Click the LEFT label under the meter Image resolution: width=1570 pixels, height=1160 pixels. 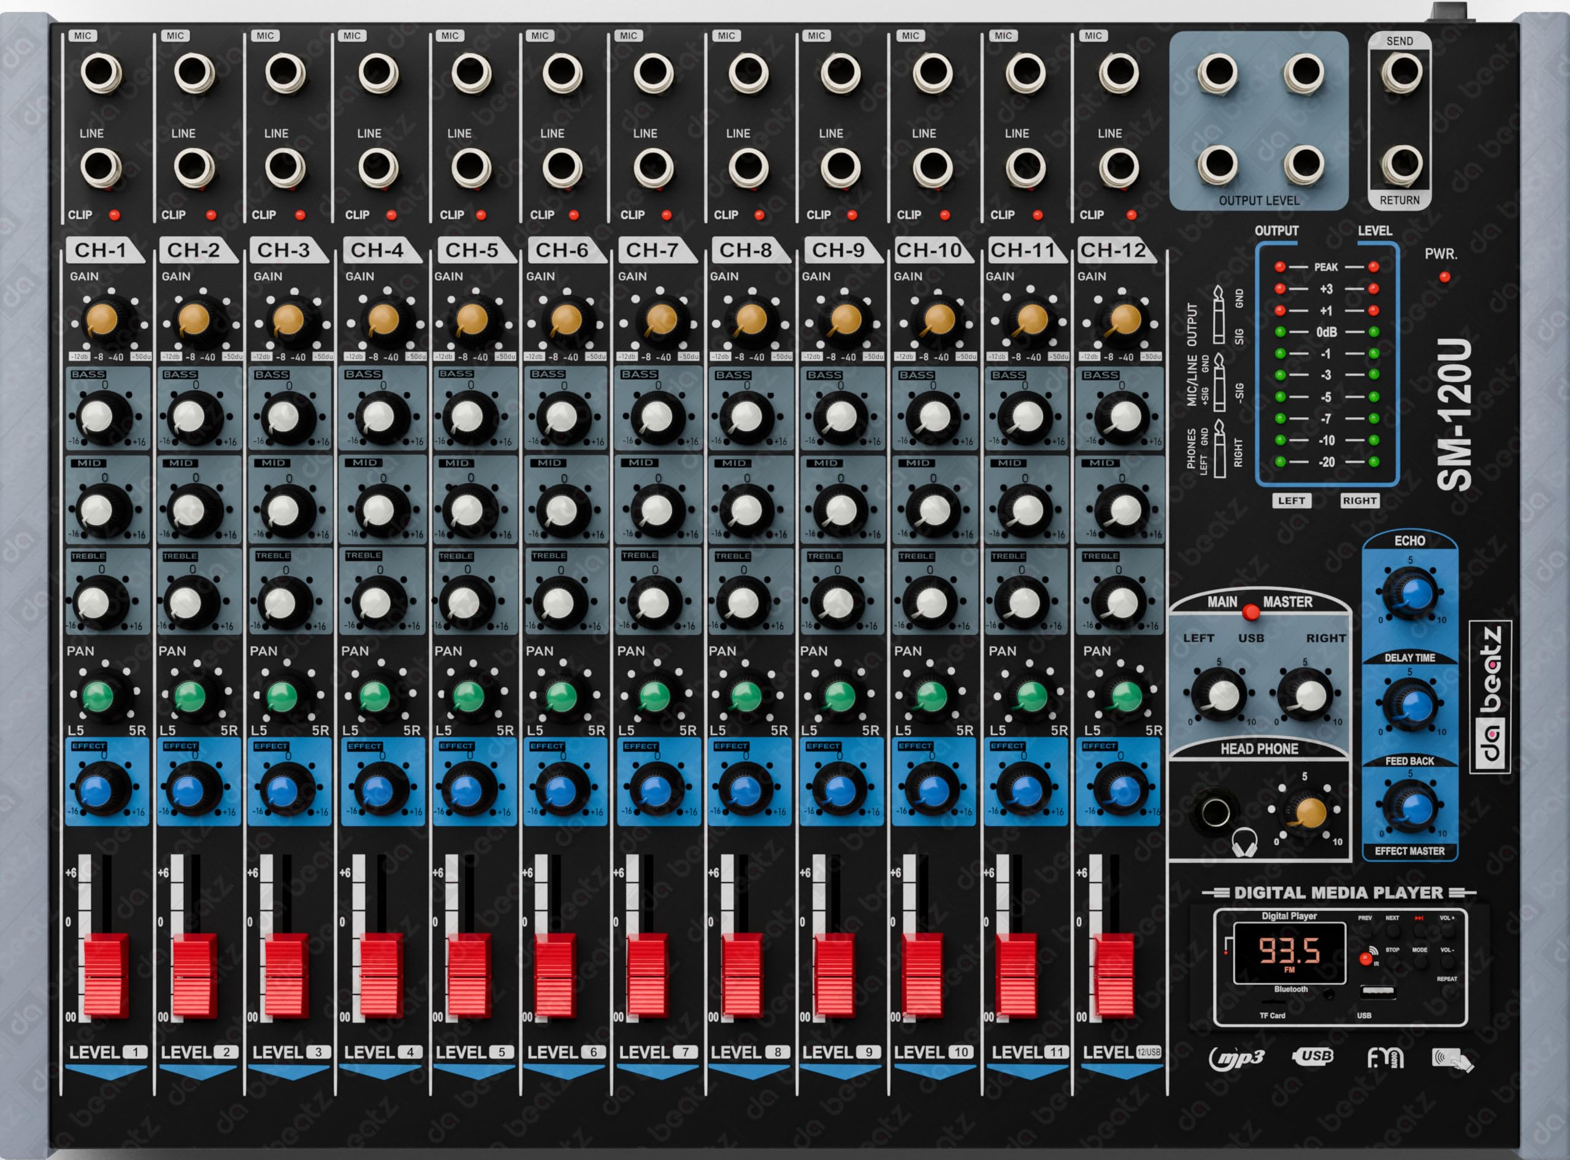point(1292,501)
